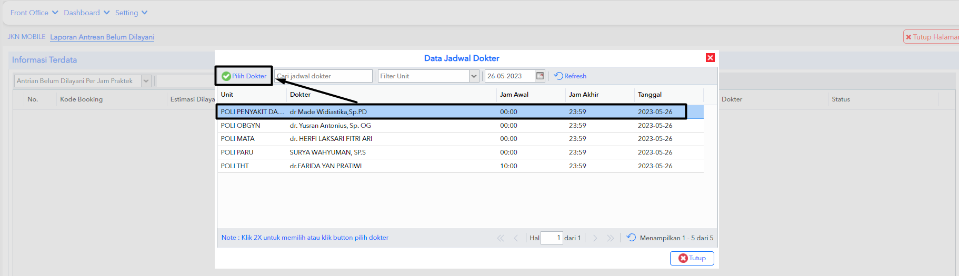The height and width of the screenshot is (276, 959).
Task: Click the date field showing 26-05-2023
Action: click(510, 76)
